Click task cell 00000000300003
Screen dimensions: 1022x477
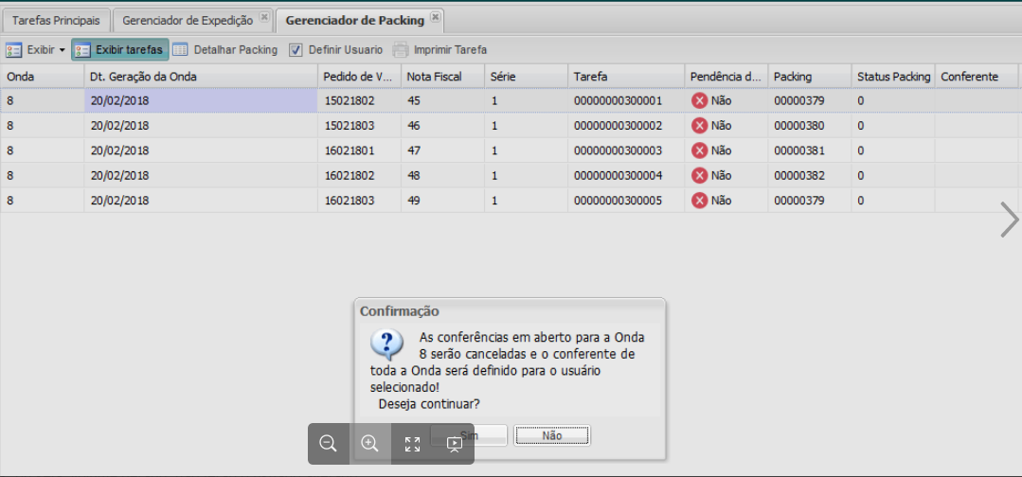[626, 150]
